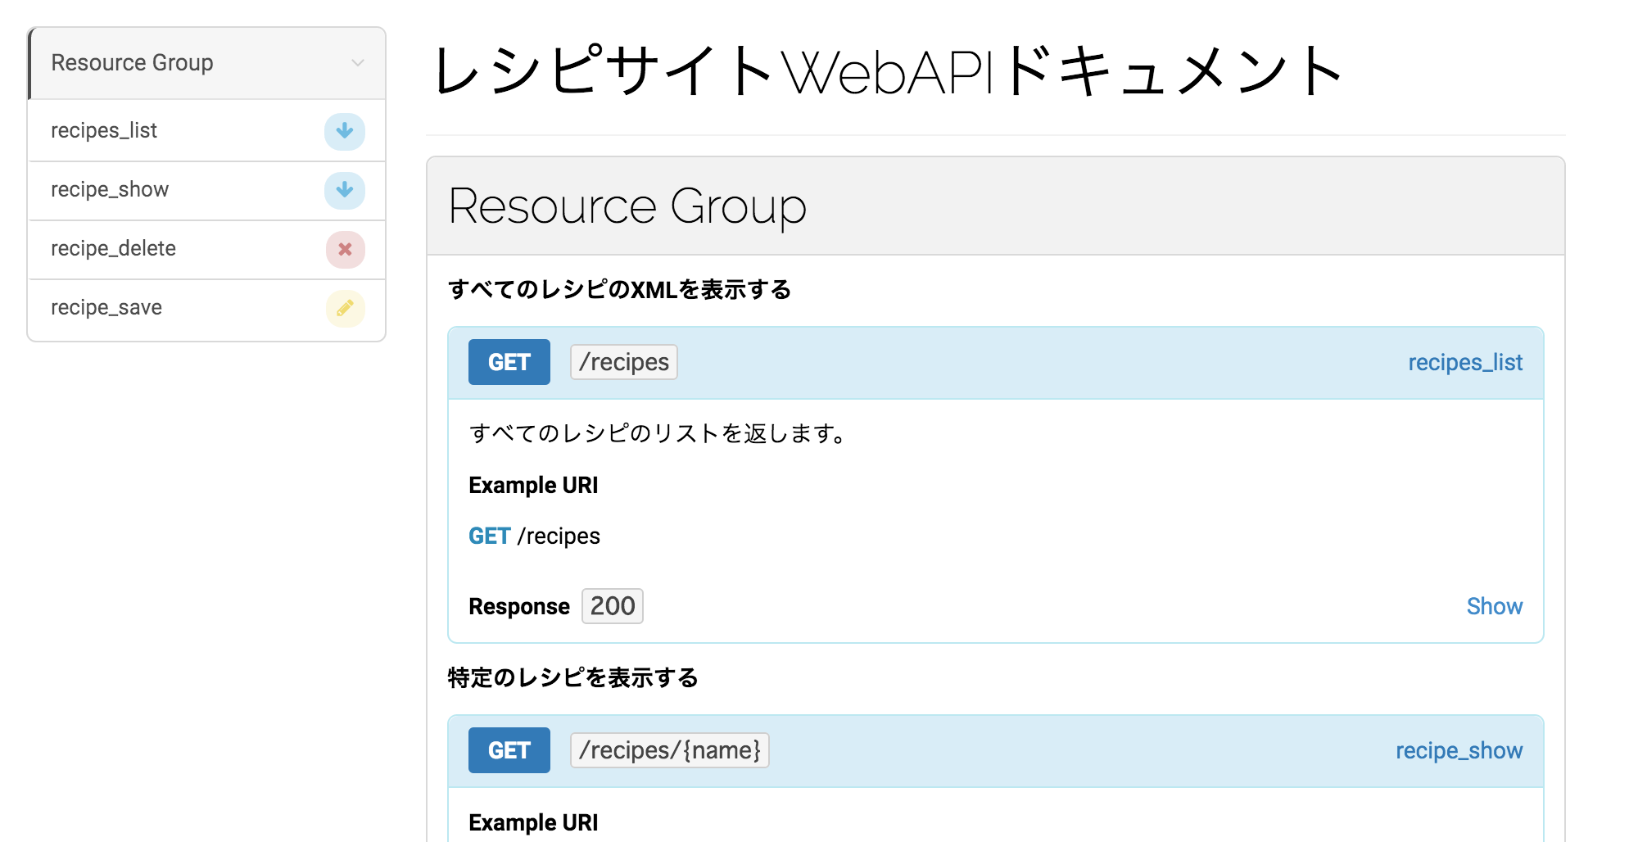1638x842 pixels.
Task: Click recipe_show in the sidebar list
Action: (x=109, y=189)
